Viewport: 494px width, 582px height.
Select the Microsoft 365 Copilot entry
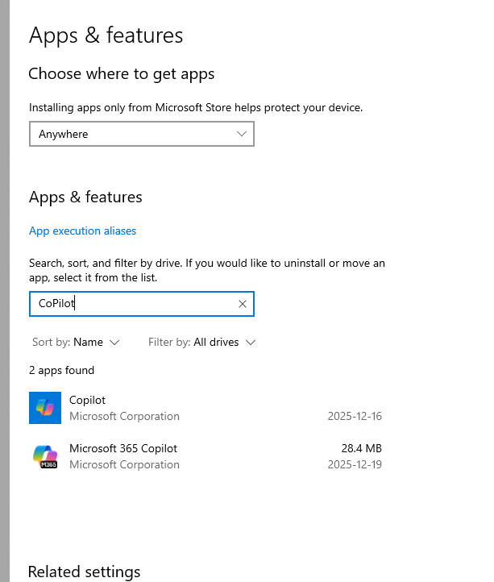coord(205,456)
